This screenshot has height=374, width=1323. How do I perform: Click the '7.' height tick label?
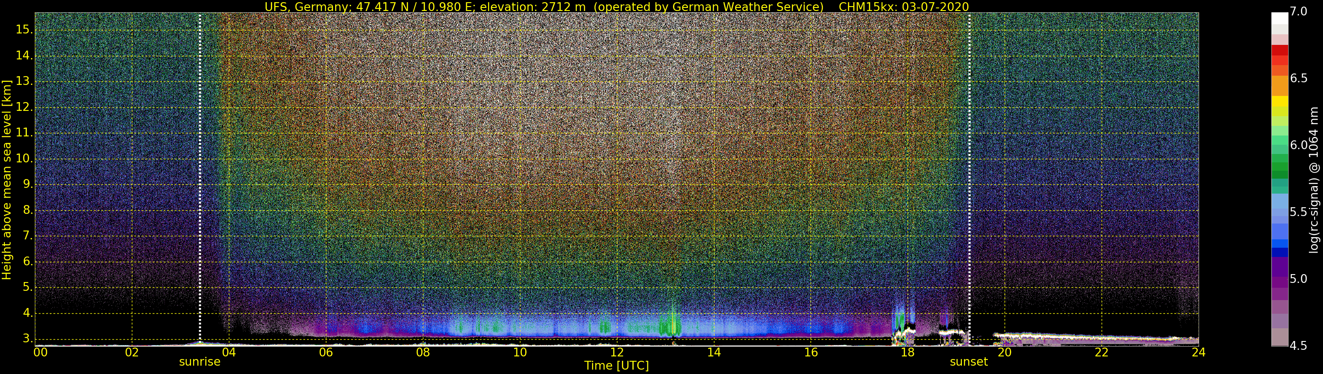(x=27, y=236)
